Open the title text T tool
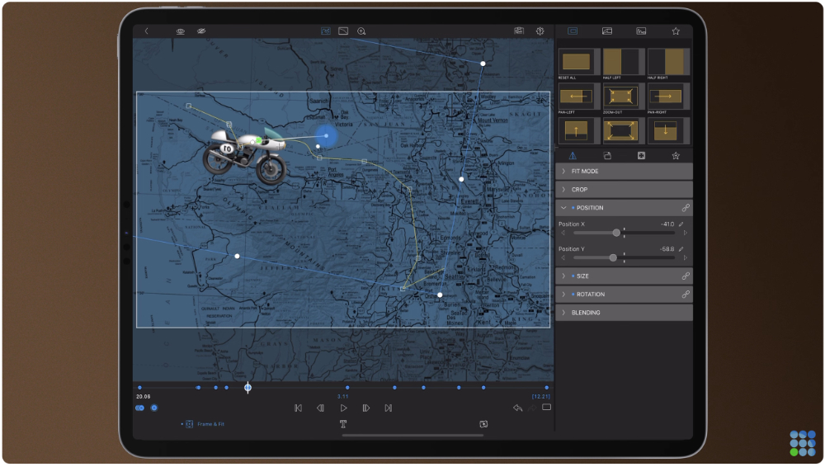Viewport: 825px width, 467px height. [x=343, y=424]
